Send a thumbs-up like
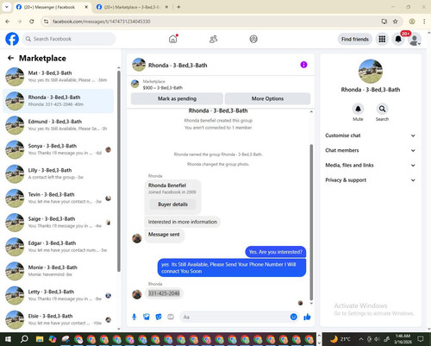Screen dimensions: 431x346 click(307, 317)
